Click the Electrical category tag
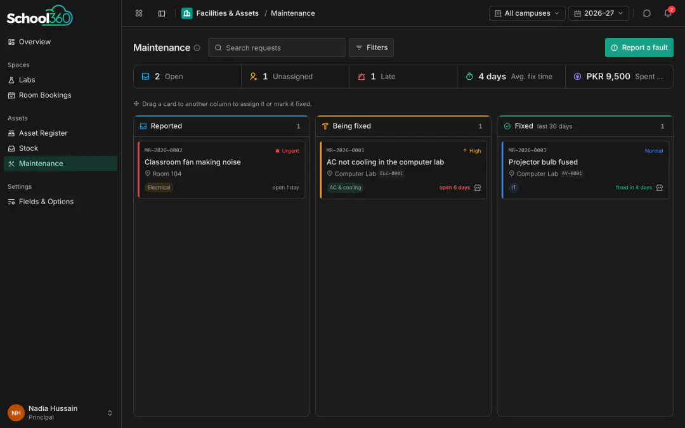 click(159, 187)
